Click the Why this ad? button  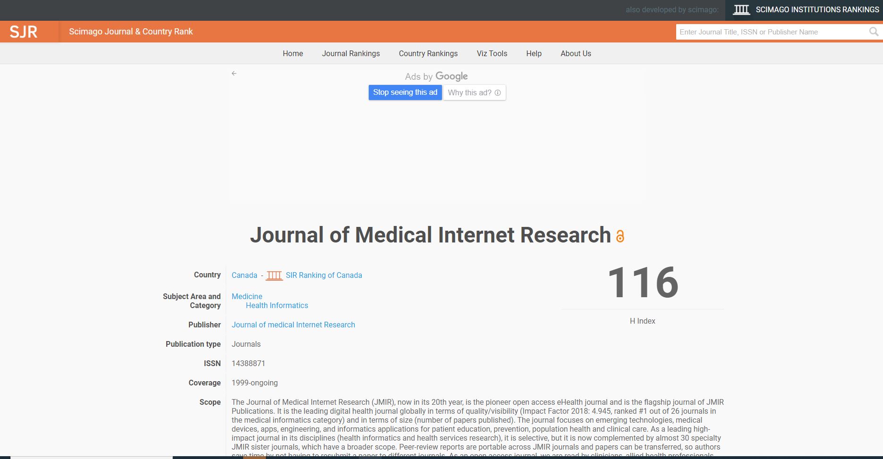tap(475, 92)
